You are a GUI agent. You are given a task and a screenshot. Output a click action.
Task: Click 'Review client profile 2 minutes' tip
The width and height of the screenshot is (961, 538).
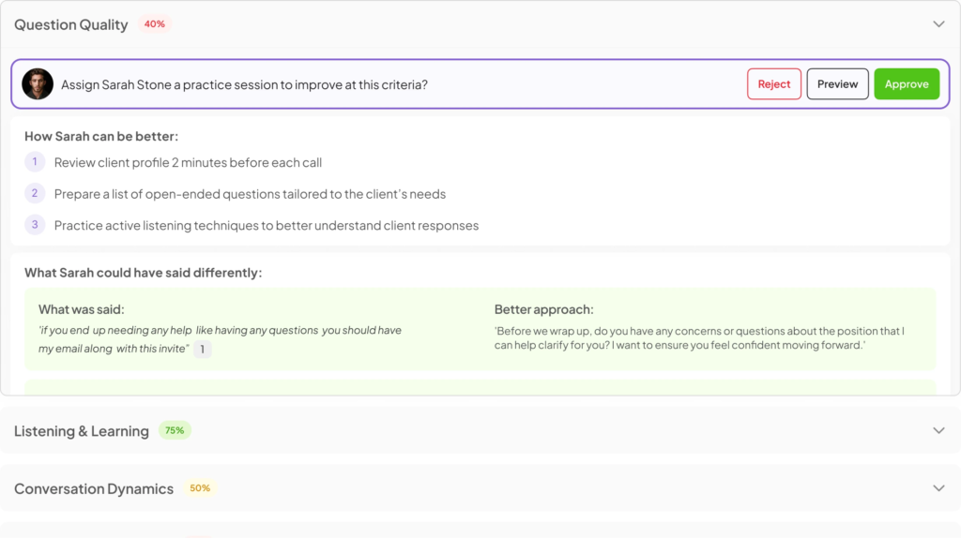[188, 162]
